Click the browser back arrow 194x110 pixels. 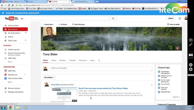click(x=2, y=5)
